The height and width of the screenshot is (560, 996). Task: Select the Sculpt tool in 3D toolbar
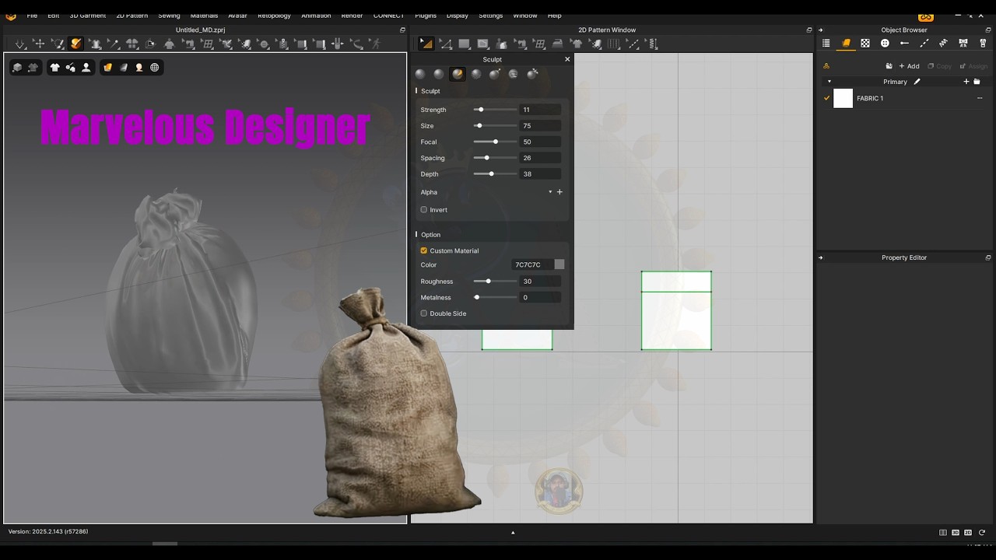point(76,44)
